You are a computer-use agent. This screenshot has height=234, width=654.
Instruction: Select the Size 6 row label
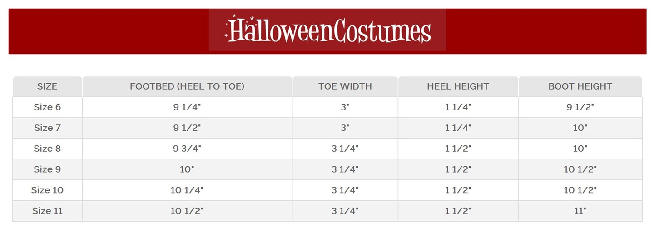click(x=47, y=107)
